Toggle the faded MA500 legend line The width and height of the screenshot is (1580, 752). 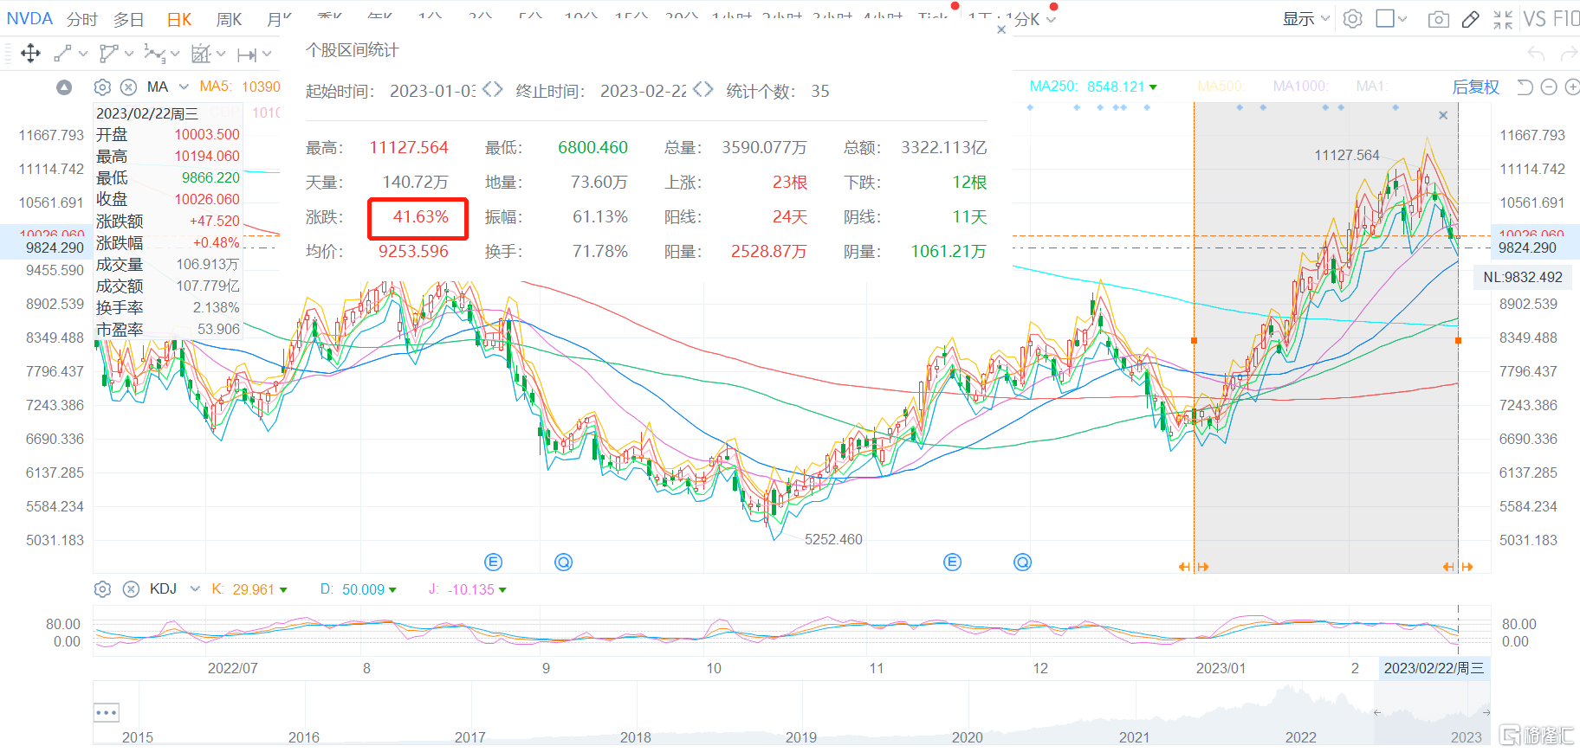point(1221,86)
